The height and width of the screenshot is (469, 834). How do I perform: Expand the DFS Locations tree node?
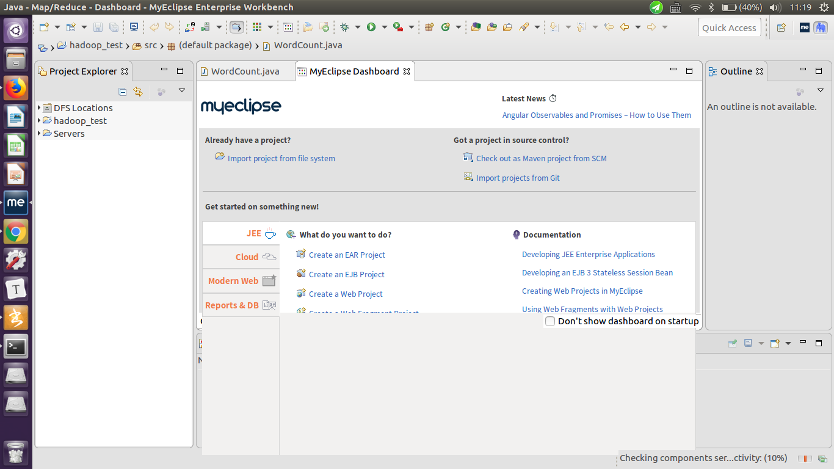click(x=39, y=107)
